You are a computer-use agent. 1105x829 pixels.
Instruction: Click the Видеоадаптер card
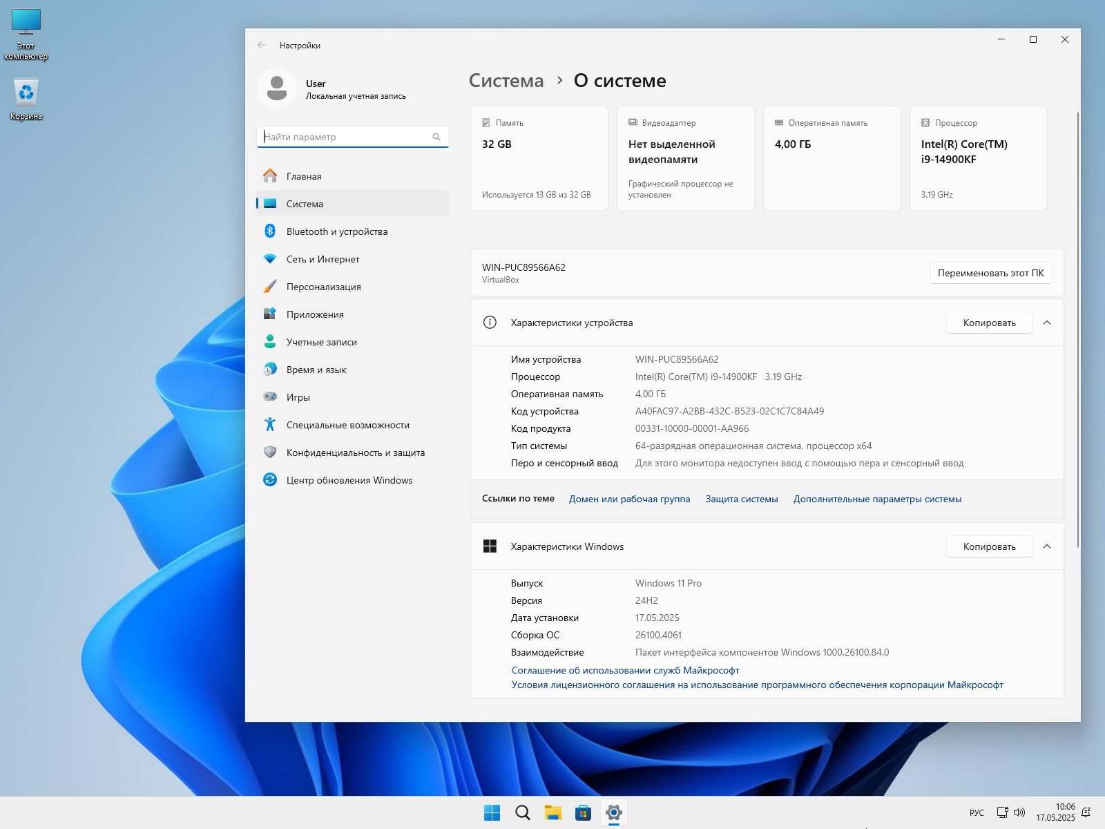coord(686,158)
